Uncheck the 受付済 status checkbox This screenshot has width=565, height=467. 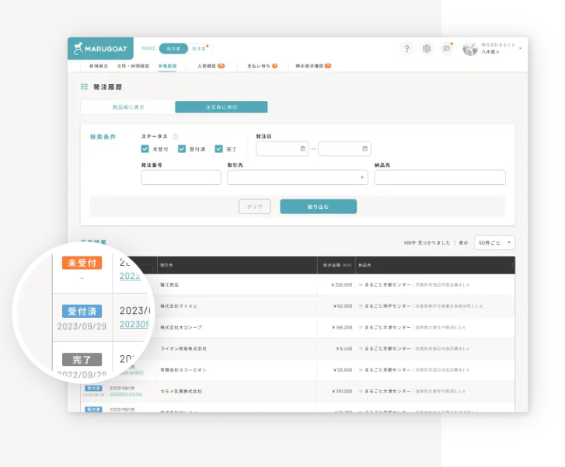182,148
